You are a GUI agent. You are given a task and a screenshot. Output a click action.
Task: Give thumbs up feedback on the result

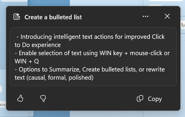click(20, 99)
